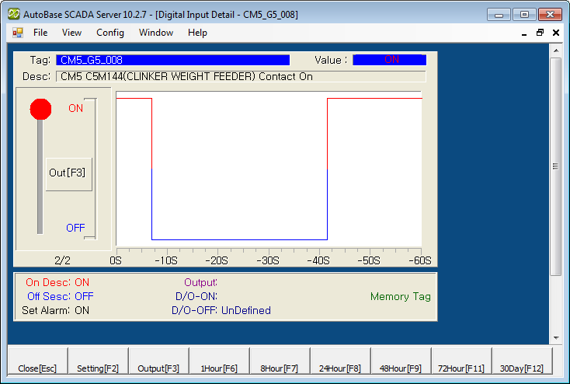This screenshot has height=384, width=570.
Task: Click the gray lever shaft of the switch
Action: pos(40,177)
